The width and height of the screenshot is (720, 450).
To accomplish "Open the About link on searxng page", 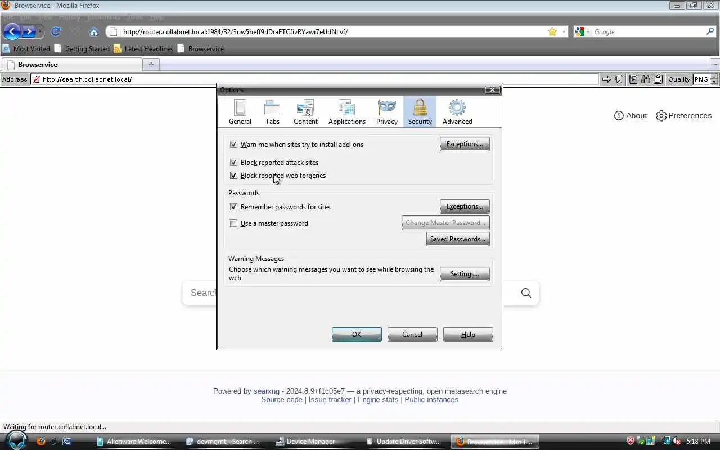I will pyautogui.click(x=631, y=115).
